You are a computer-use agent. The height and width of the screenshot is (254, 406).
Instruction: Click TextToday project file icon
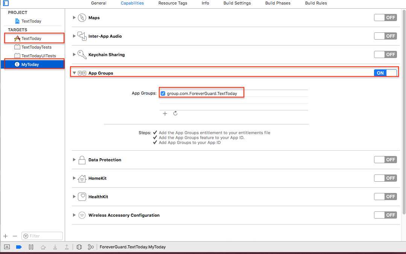pyautogui.click(x=17, y=21)
